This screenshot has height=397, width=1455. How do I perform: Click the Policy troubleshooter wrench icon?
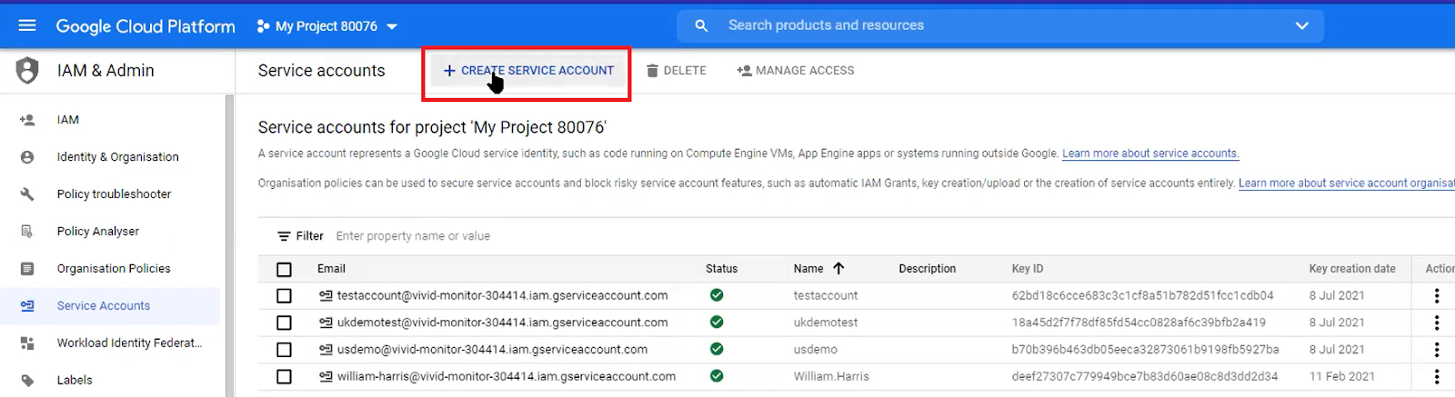pyautogui.click(x=27, y=194)
